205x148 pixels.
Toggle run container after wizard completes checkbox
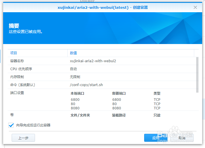11,125
